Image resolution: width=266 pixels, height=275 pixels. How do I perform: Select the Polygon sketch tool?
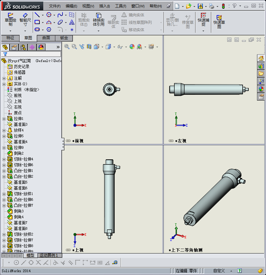(x=49, y=30)
